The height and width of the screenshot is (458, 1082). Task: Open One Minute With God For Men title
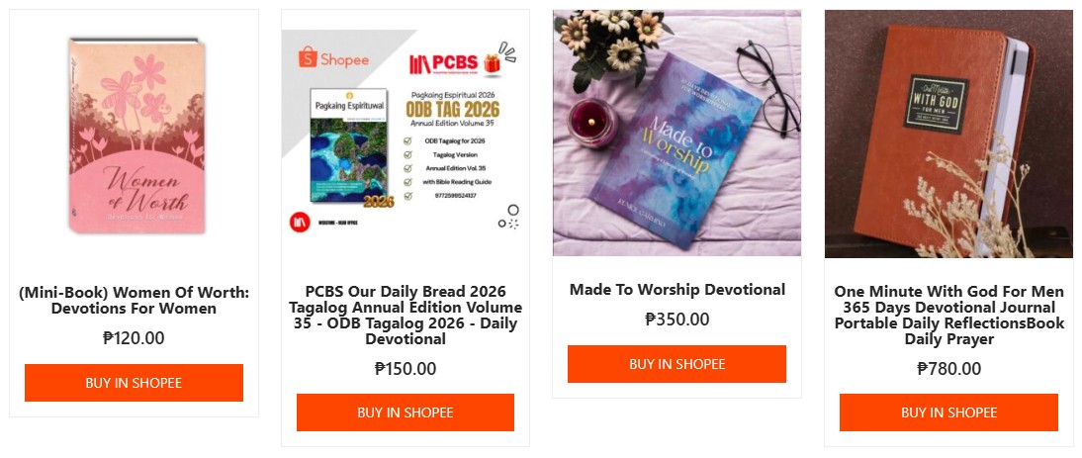pyautogui.click(x=948, y=315)
